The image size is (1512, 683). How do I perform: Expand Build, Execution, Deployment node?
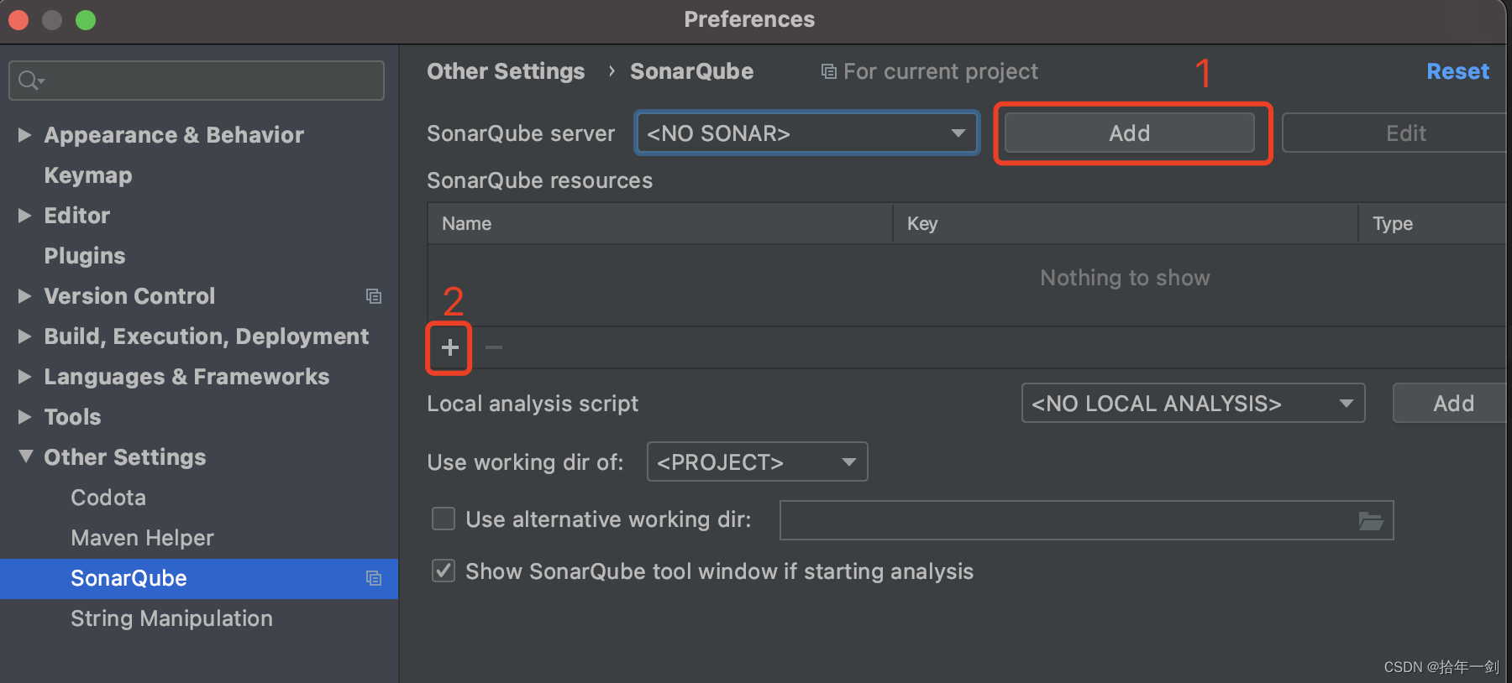[x=25, y=336]
